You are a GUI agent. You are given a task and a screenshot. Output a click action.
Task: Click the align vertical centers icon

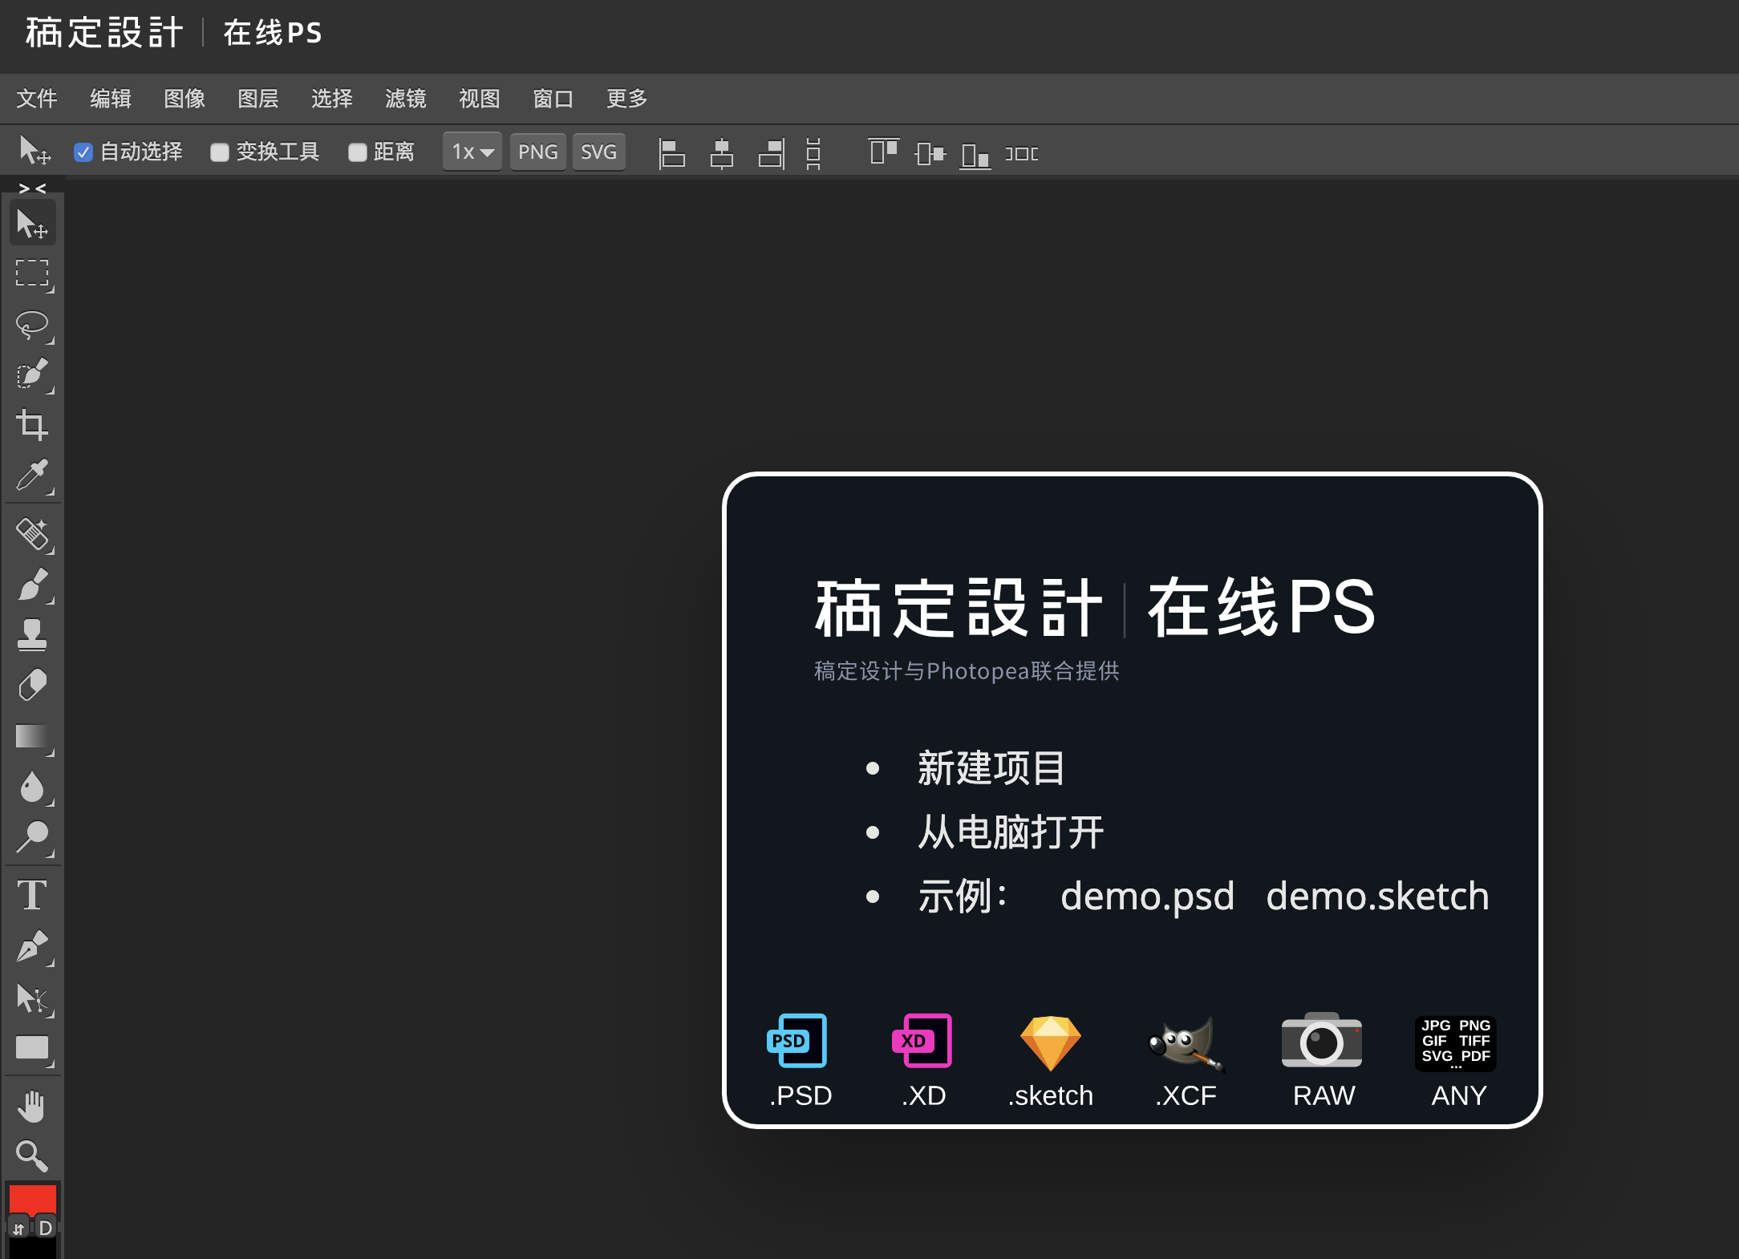[930, 152]
